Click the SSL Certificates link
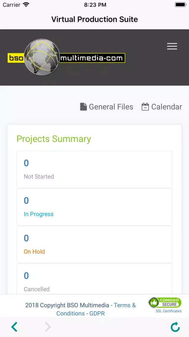Image resolution: width=189 pixels, height=337 pixels. (x=168, y=311)
